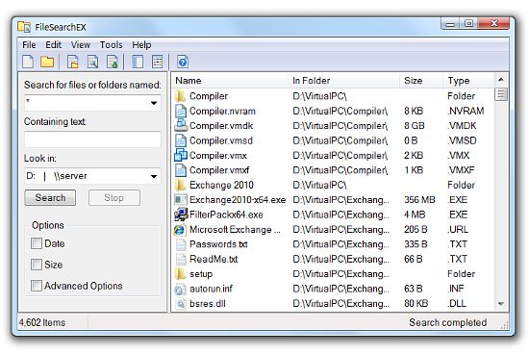The width and height of the screenshot is (529, 354).
Task: Click the Exchange 2010 folder icon
Action: pyautogui.click(x=181, y=185)
